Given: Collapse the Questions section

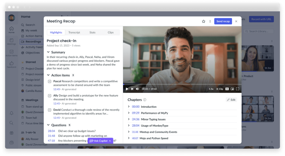Looking at the screenshot, I should coord(48,125).
